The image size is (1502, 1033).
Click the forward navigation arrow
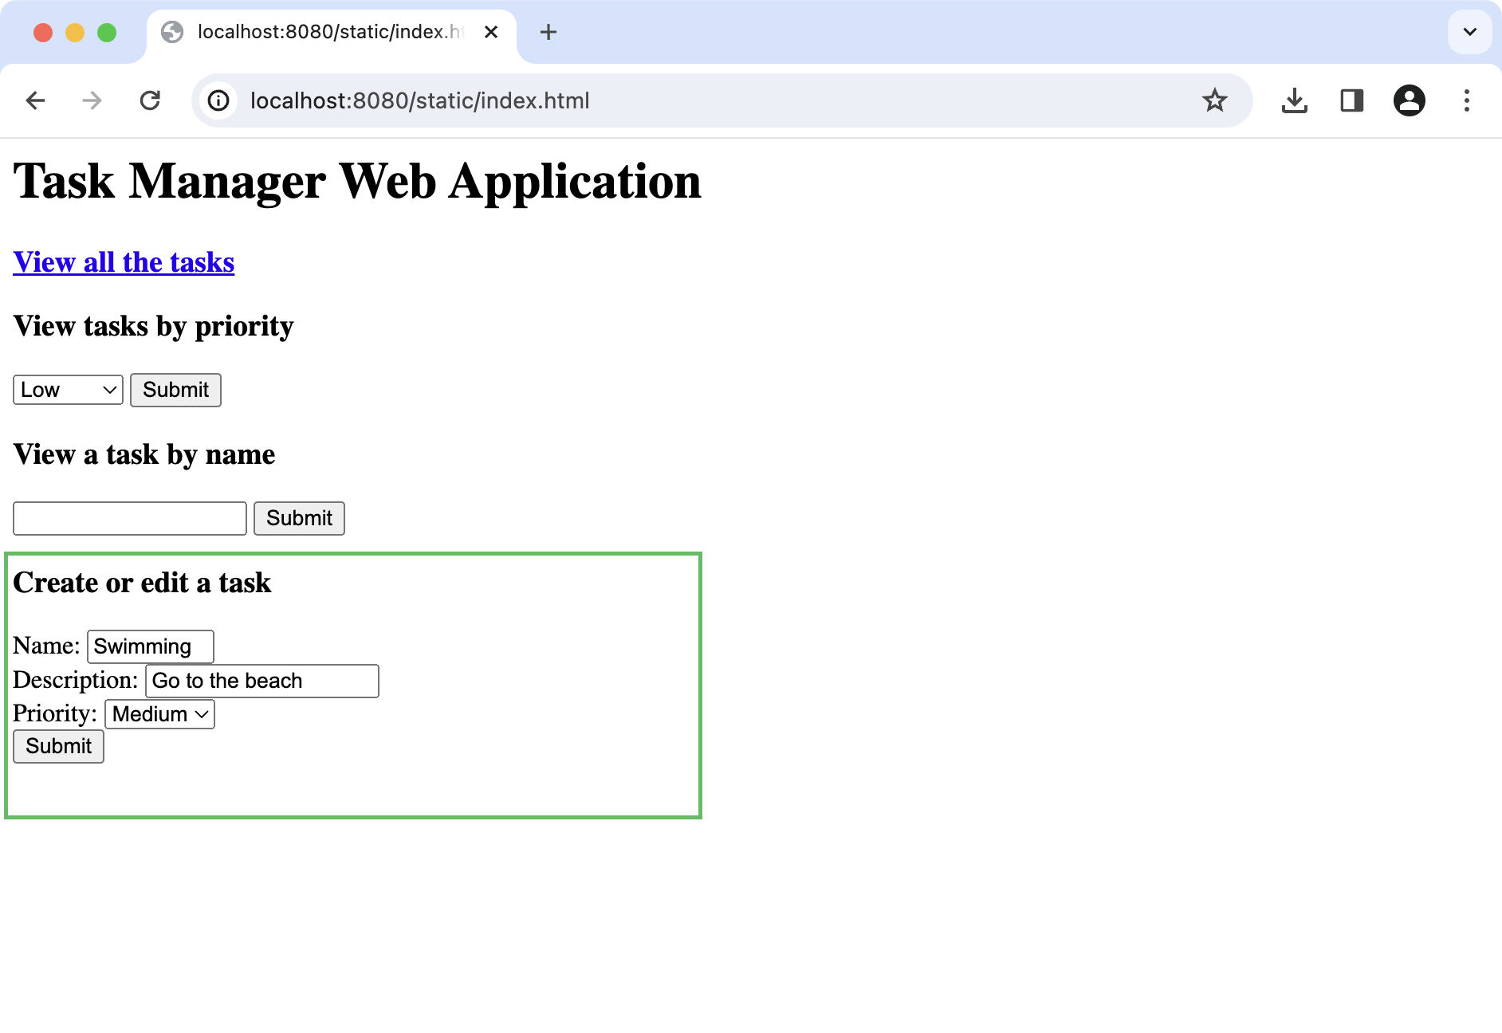pyautogui.click(x=92, y=100)
